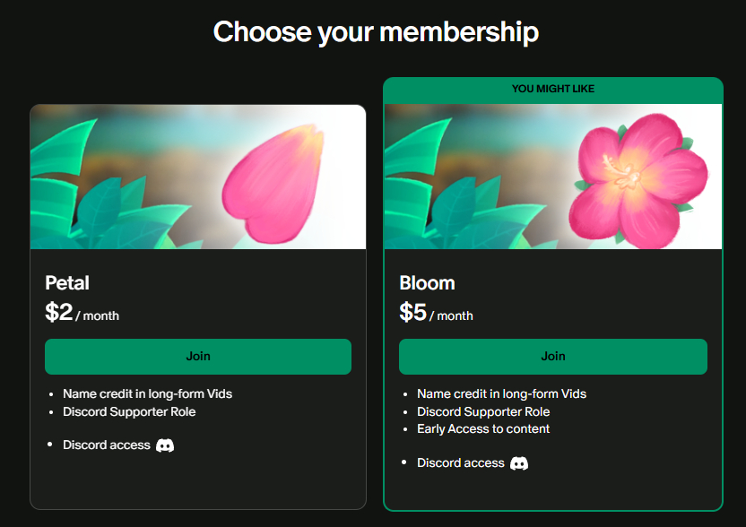Image resolution: width=746 pixels, height=527 pixels.
Task: Click the Choose your membership heading
Action: tap(376, 32)
